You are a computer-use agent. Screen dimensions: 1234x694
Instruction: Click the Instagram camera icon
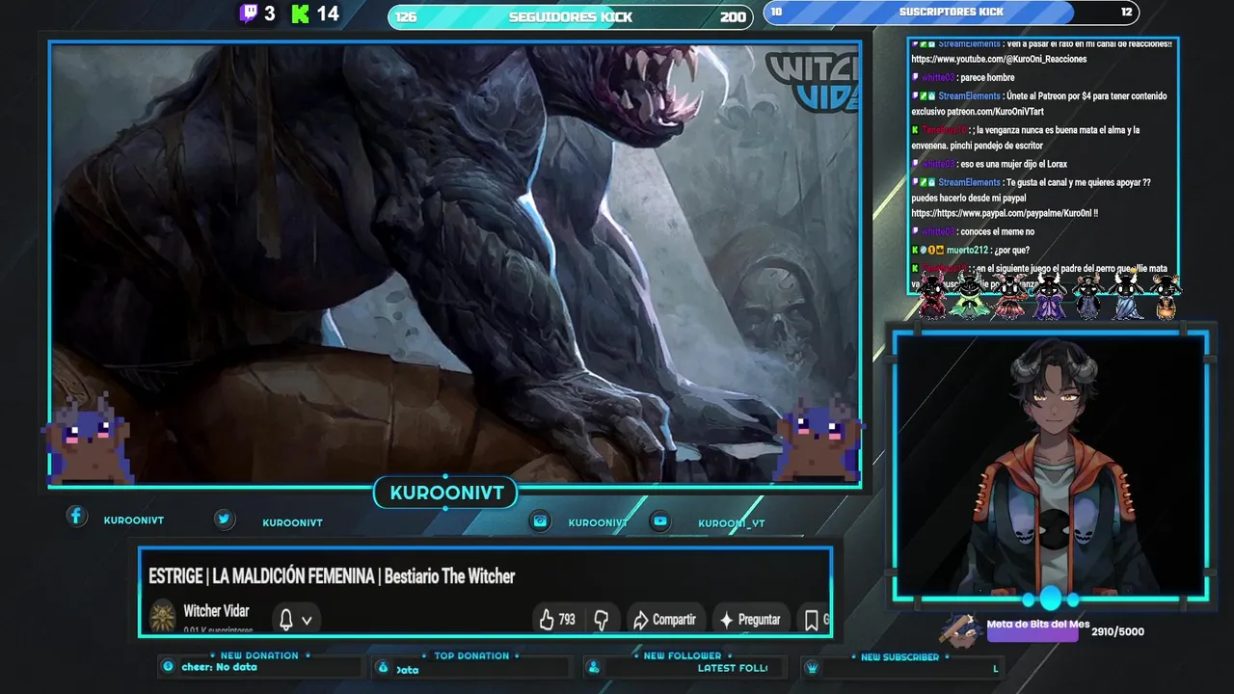point(541,520)
